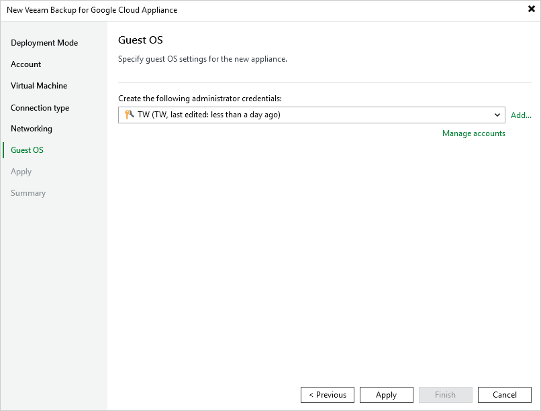
Task: Expand the administrator credentials dropdown arrow
Action: click(x=497, y=115)
